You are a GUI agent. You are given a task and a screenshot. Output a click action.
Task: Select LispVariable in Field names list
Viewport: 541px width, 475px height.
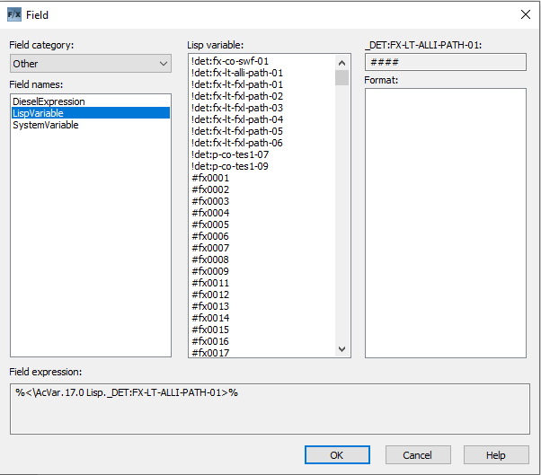pyautogui.click(x=39, y=113)
